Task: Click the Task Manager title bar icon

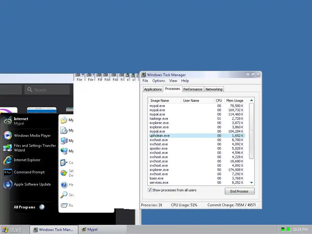Action: (144, 75)
